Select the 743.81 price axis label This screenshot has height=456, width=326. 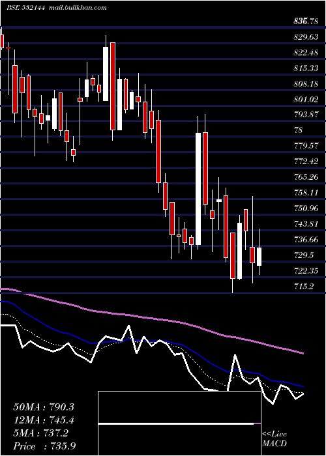click(x=305, y=224)
